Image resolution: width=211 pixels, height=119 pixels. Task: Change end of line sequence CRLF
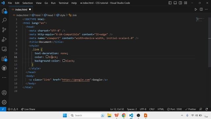coord(152,109)
